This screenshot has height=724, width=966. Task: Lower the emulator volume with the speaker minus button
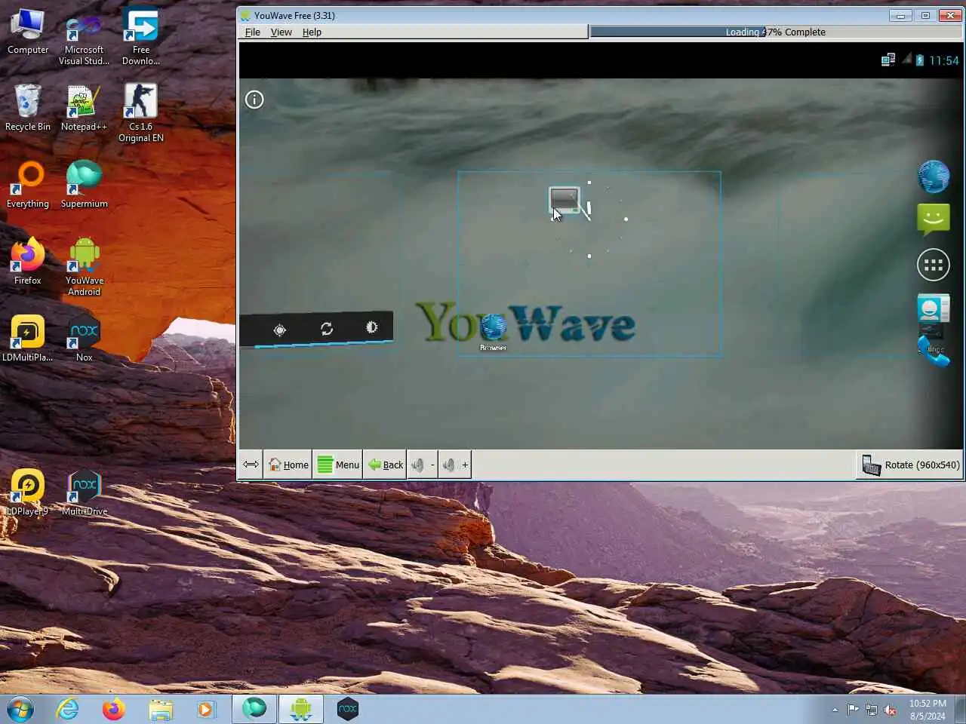click(x=423, y=465)
